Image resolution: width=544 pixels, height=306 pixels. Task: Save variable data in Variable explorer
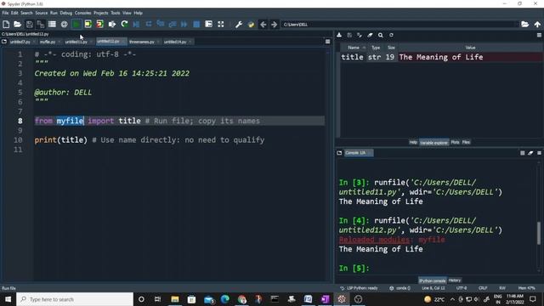pos(349,35)
